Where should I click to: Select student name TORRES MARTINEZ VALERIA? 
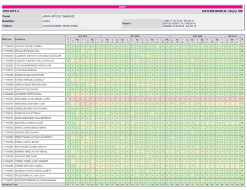point(29,166)
